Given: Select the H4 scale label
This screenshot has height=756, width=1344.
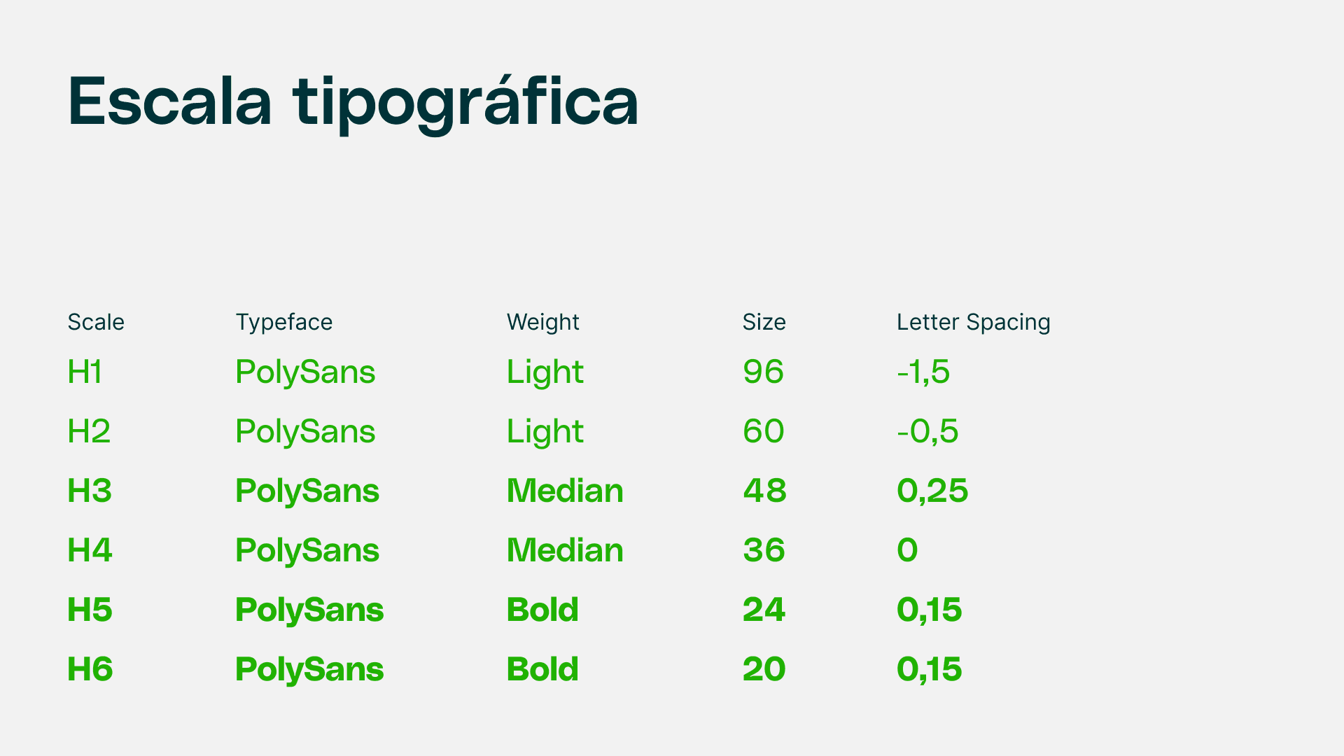Looking at the screenshot, I should 90,550.
